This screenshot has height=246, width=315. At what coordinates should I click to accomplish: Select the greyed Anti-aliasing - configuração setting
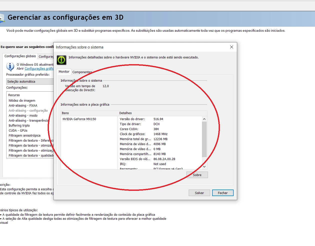coord(28,111)
